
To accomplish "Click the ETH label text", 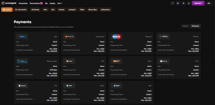I will click(197, 61).
